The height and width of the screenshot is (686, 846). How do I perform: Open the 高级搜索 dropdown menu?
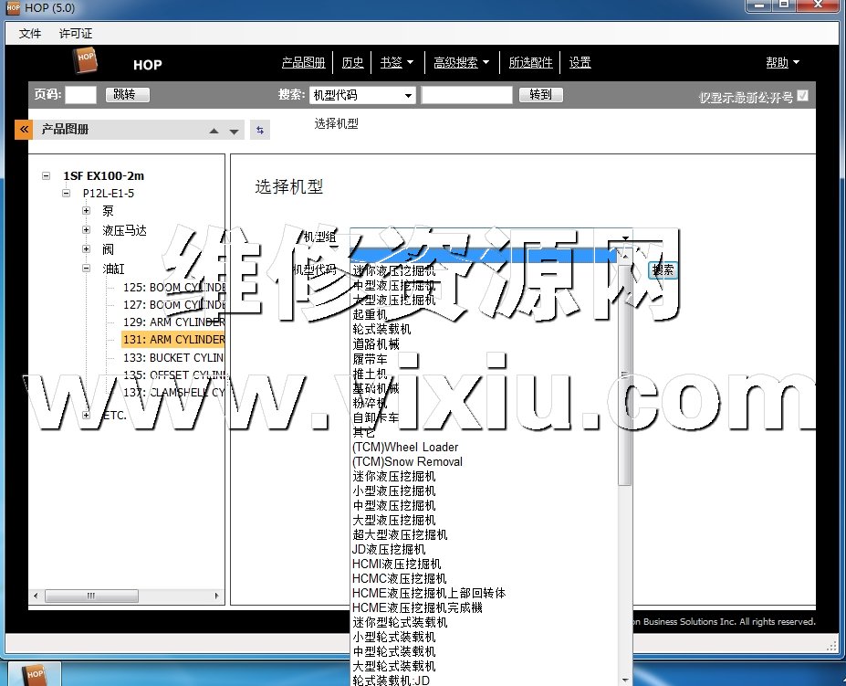(x=462, y=63)
